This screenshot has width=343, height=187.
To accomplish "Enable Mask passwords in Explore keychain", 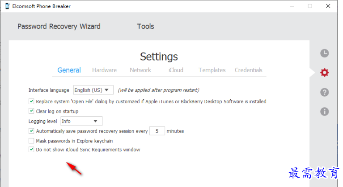I will tap(31, 141).
